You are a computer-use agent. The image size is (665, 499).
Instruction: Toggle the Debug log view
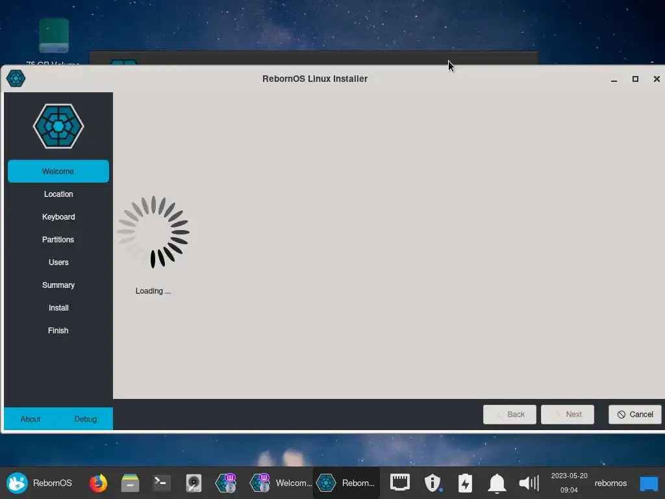click(86, 419)
